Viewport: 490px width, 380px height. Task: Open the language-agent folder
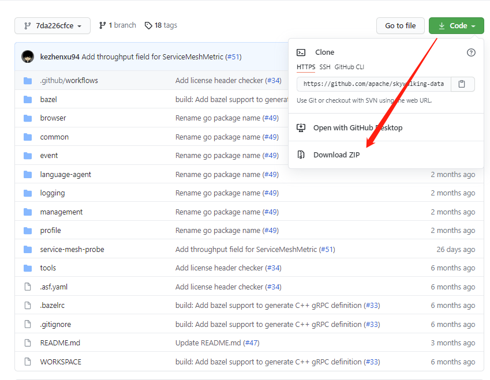coord(66,175)
